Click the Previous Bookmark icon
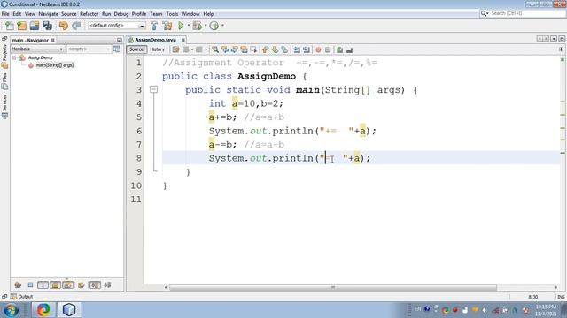The width and height of the screenshot is (567, 318). (265, 49)
